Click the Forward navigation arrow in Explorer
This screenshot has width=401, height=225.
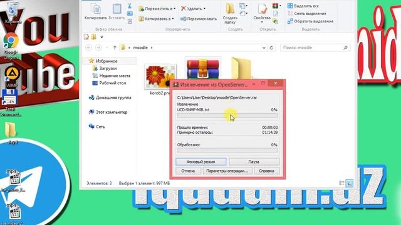pos(98,47)
